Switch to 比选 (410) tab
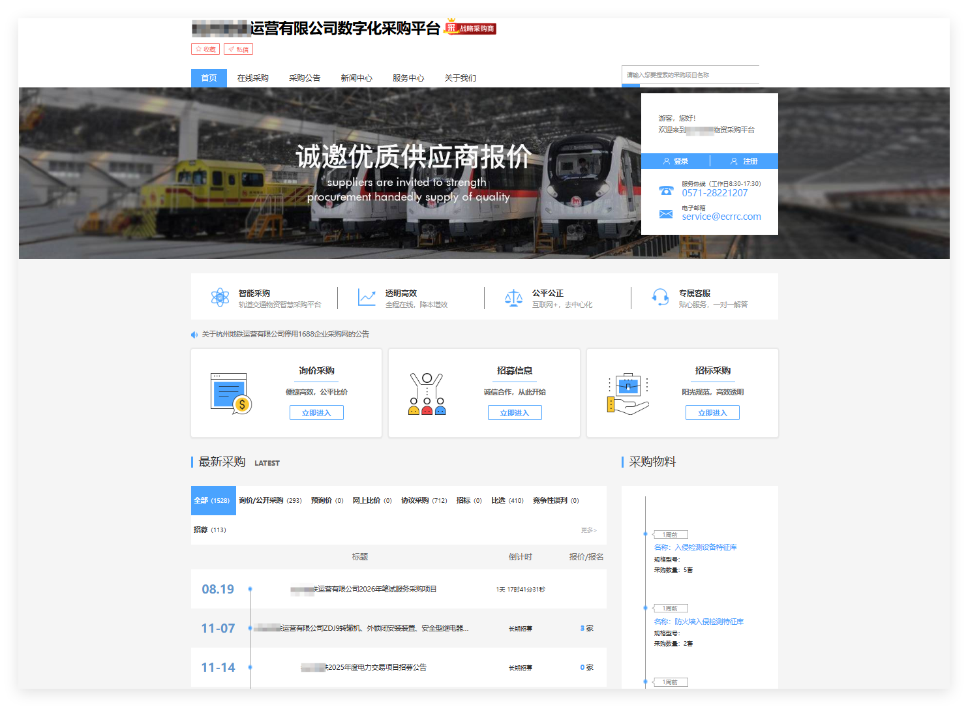The height and width of the screenshot is (707, 968). pos(507,501)
